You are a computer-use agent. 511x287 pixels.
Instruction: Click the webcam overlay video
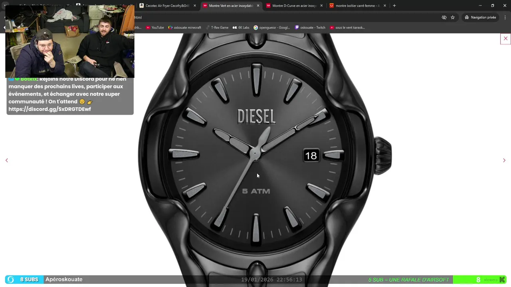coord(70,41)
